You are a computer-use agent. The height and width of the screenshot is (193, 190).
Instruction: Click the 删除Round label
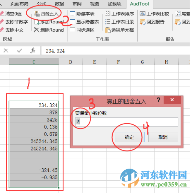coord(52,30)
